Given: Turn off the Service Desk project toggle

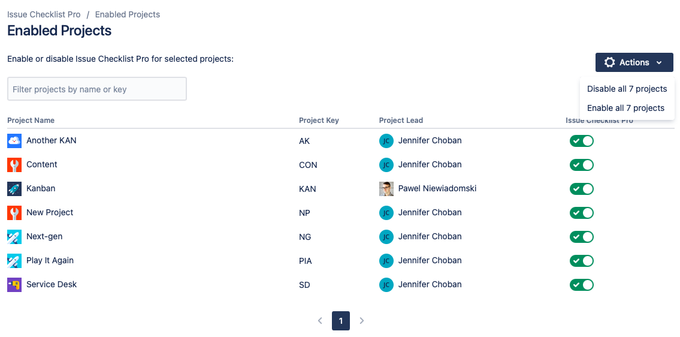Looking at the screenshot, I should [x=581, y=285].
